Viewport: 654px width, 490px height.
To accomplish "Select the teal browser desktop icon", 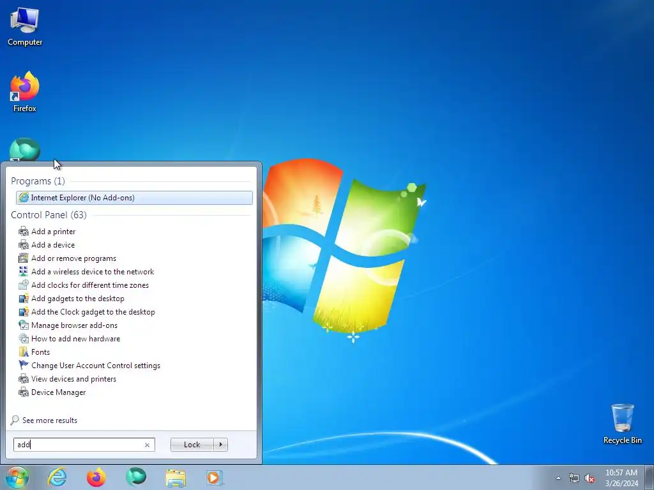I will click(x=25, y=149).
